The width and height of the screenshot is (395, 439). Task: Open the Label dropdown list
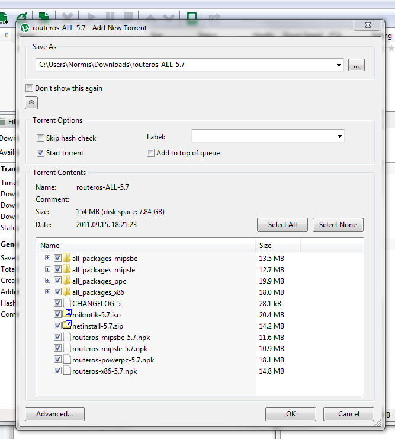click(x=339, y=136)
